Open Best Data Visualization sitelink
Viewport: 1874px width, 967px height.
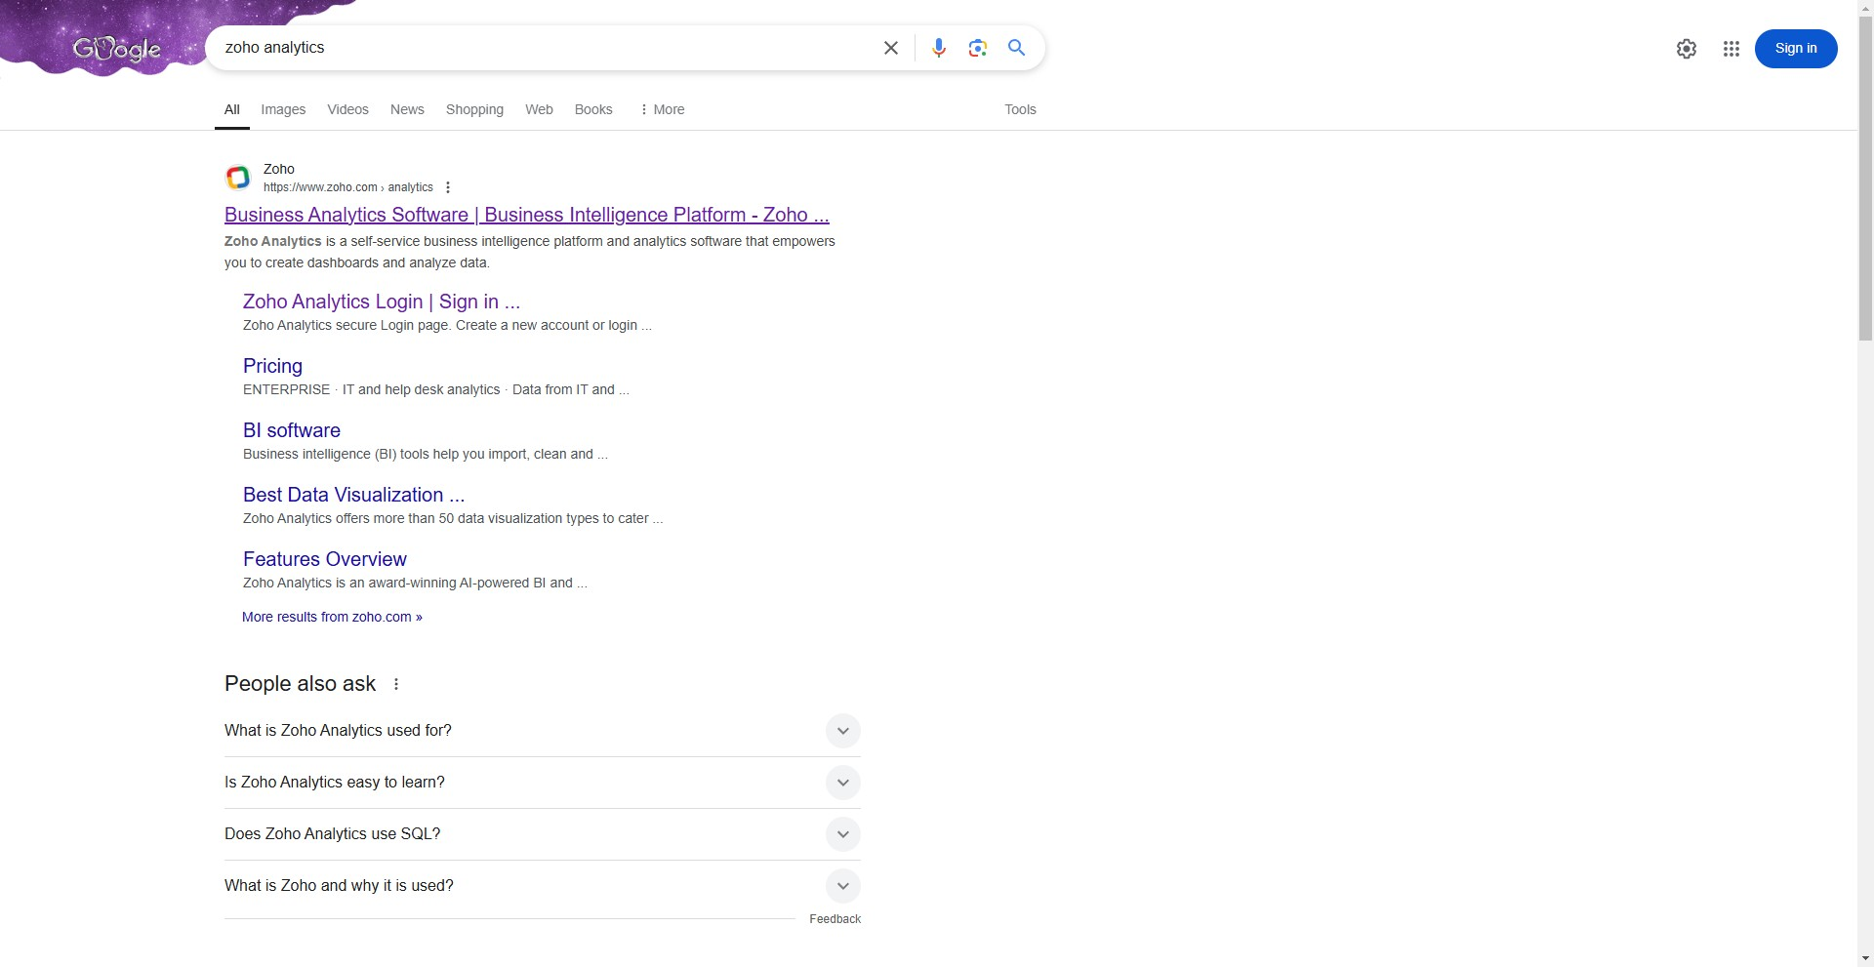coord(353,495)
